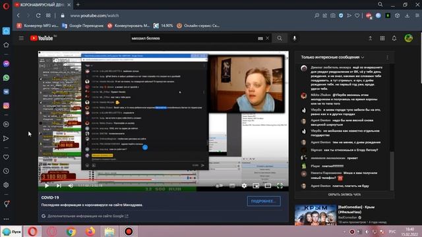Image resolution: width=422 pixels, height=237 pixels.
Task: Clear the YouTube search text
Action: coord(267,38)
